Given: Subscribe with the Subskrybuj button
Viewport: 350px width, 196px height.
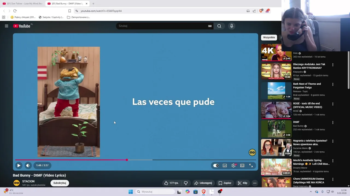Looking at the screenshot, I should point(60,183).
